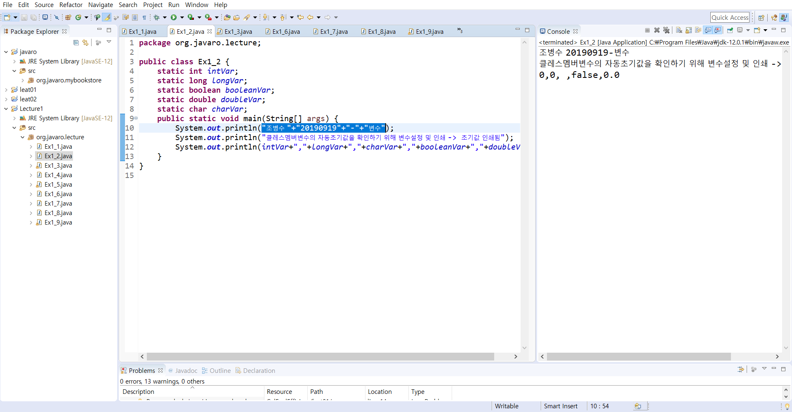Click the Open Task folder icon
This screenshot has width=792, height=412.
click(x=236, y=17)
